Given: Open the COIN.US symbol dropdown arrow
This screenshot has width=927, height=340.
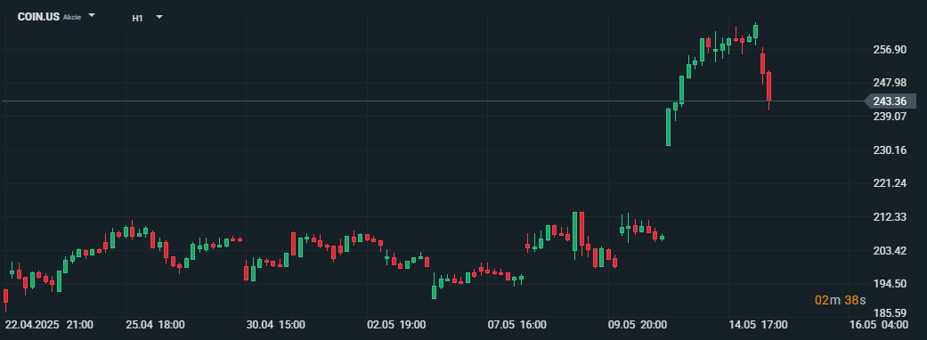Looking at the screenshot, I should 92,16.
